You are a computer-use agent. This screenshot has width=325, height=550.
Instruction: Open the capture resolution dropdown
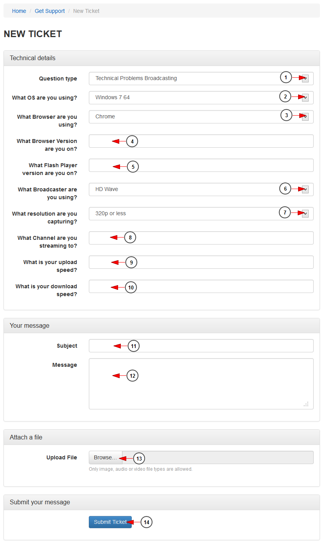201,214
